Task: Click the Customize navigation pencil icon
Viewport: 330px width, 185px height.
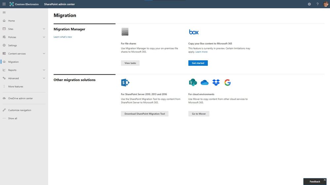Action: click(x=4, y=110)
